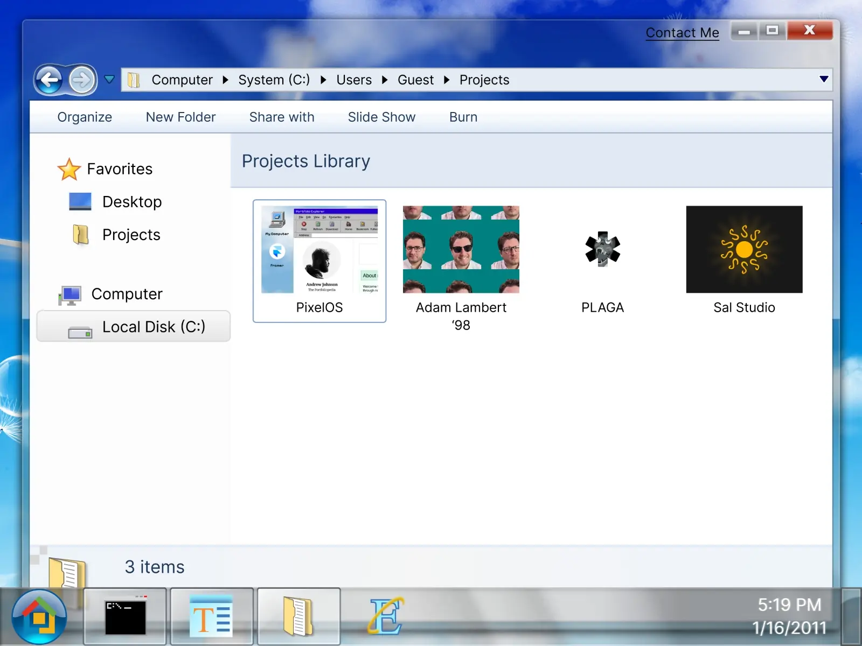Image resolution: width=862 pixels, height=646 pixels.
Task: Expand the address bar history dropdown
Action: (x=824, y=79)
